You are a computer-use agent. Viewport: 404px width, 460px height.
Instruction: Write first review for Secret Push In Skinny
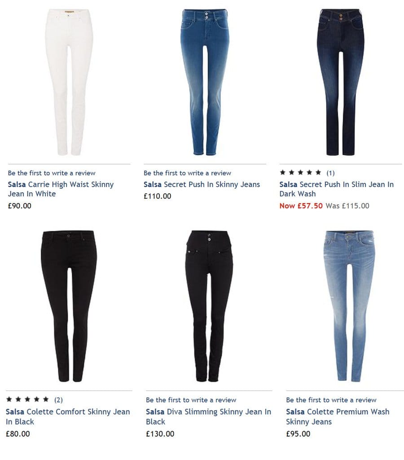click(187, 173)
